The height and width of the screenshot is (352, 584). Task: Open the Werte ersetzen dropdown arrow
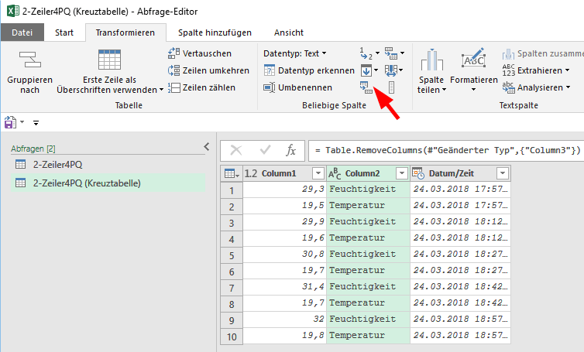[378, 53]
